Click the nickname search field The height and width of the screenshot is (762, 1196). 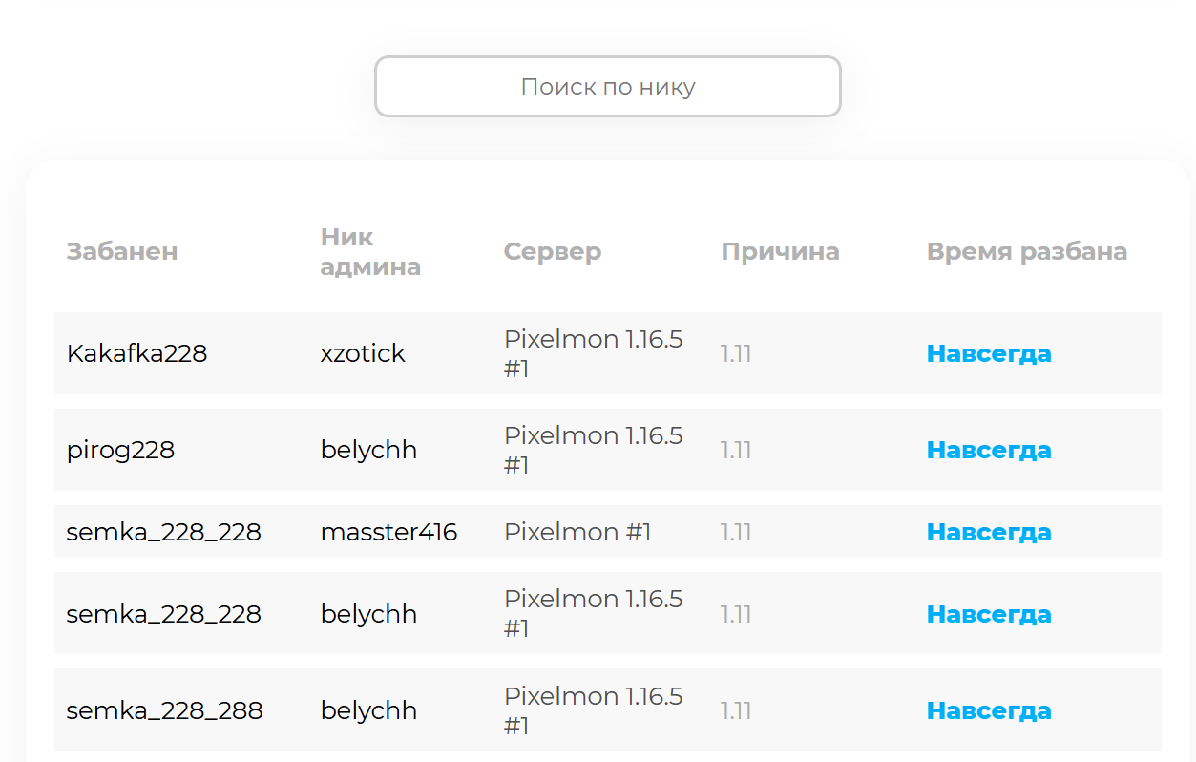point(607,87)
